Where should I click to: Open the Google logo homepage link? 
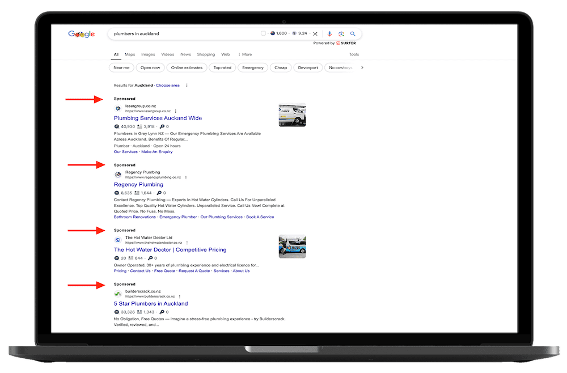click(81, 34)
